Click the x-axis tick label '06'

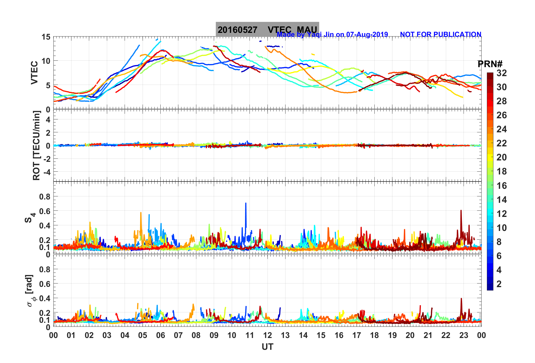pos(160,335)
